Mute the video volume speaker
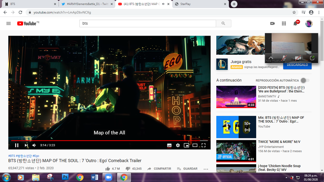324x182 pixels. click(x=34, y=145)
